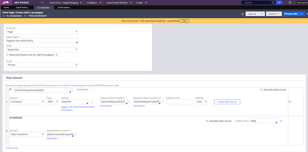Open the help question mark icon
308x152 pixels.
click(x=290, y=2)
